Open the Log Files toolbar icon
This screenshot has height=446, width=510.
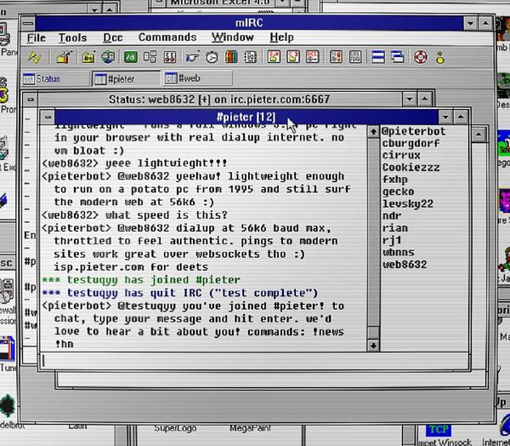point(355,57)
